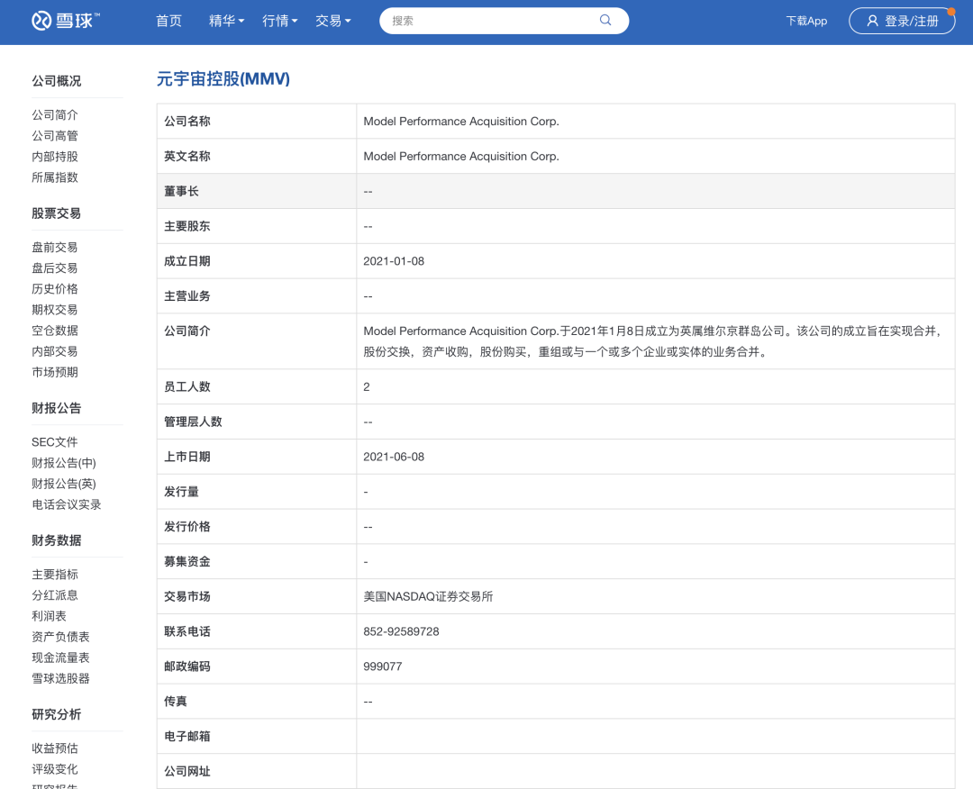Open 公司高管 in the sidebar

(x=55, y=136)
